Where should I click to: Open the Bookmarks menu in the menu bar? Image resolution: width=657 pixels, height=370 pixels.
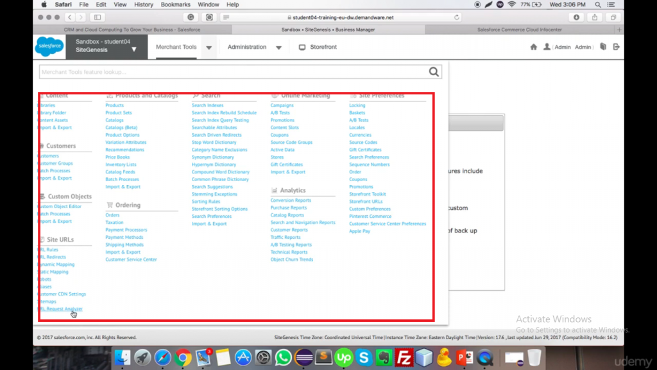(x=175, y=4)
